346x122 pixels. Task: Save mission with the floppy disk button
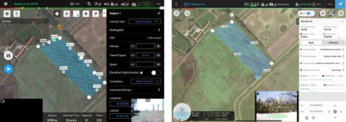click(x=8, y=56)
